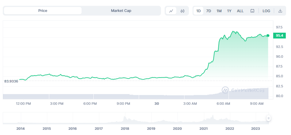Image resolution: width=291 pixels, height=135 pixels.
Task: Select the 1Y time range
Action: click(229, 11)
